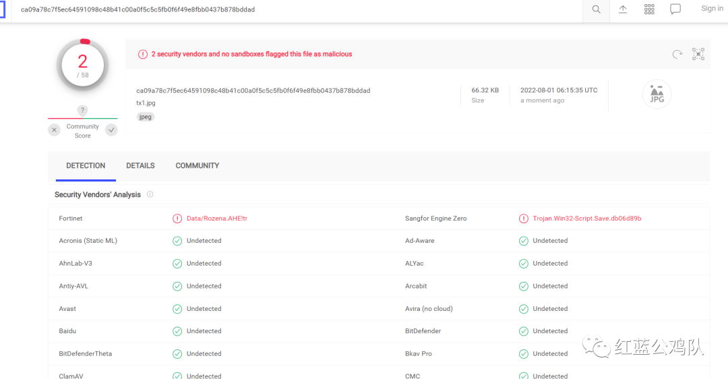Viewport: 728px width, 379px height.
Task: Click AhnLab-V3 undetected check icon
Action: pos(177,264)
